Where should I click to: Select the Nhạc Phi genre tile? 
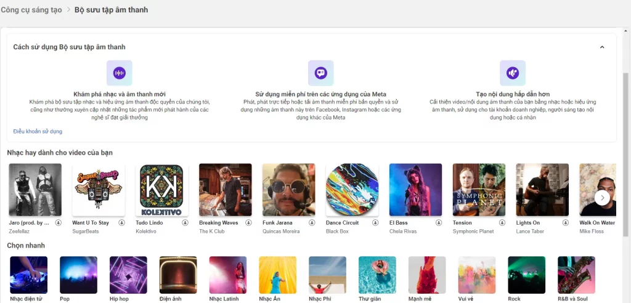[328, 275]
